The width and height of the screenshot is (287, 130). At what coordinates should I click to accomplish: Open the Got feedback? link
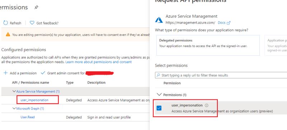(47, 23)
